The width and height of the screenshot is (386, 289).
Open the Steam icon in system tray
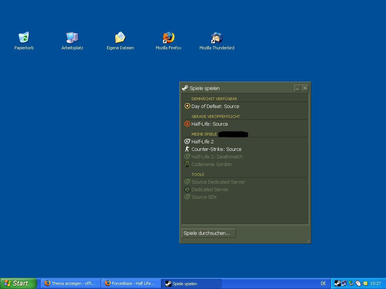click(337, 283)
